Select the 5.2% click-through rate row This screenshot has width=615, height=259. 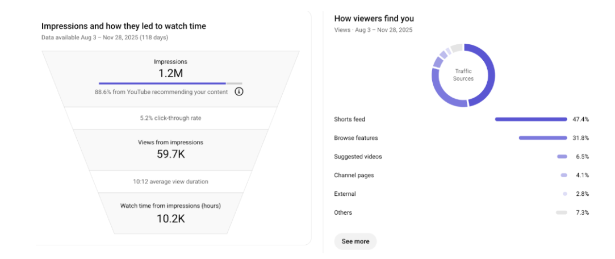click(170, 118)
